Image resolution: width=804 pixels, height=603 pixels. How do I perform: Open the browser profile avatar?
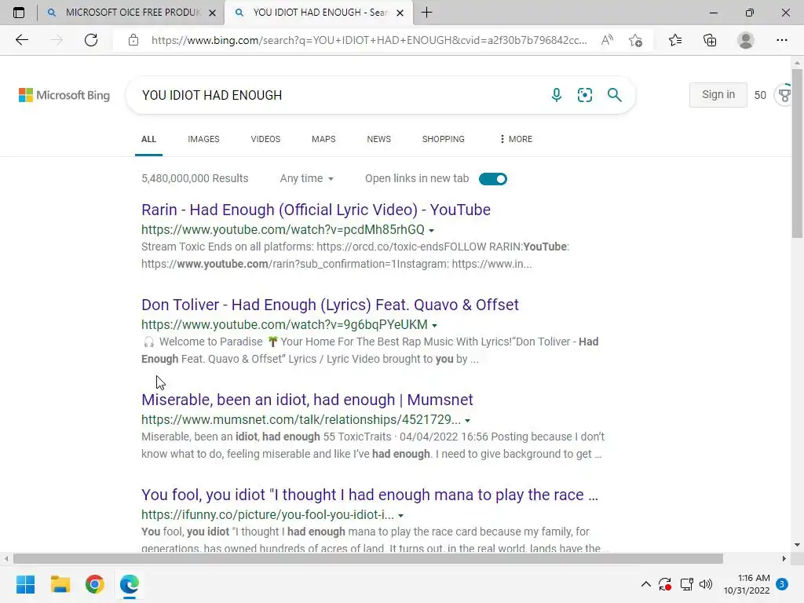[x=746, y=40]
